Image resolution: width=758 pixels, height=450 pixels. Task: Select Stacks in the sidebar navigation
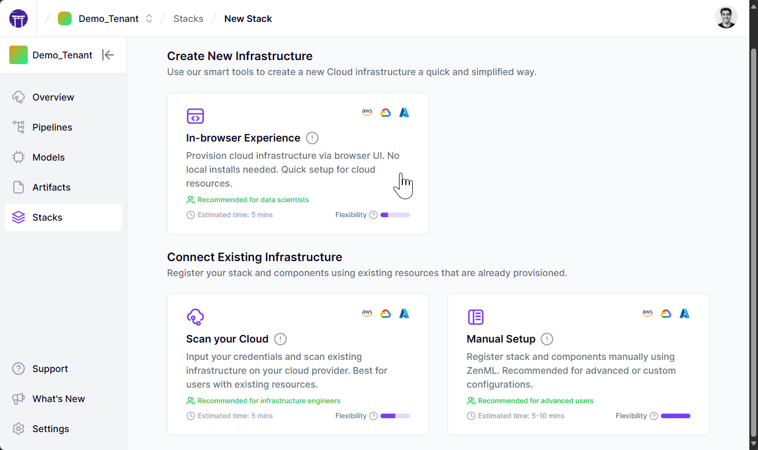point(48,217)
